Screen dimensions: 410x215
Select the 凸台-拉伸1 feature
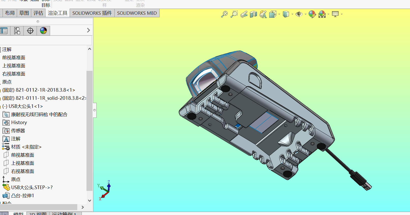(23, 196)
